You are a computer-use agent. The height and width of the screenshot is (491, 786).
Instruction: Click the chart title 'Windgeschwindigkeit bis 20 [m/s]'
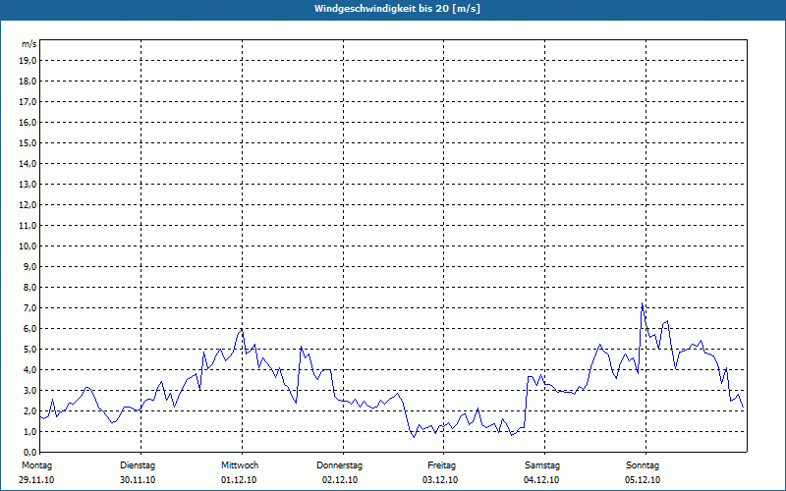pyautogui.click(x=397, y=9)
